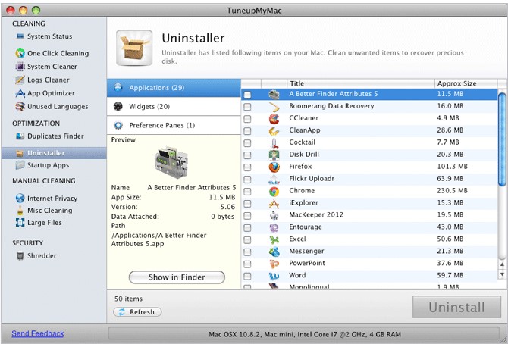Image resolution: width=508 pixels, height=344 pixels.
Task: Check the Disk Drill checkbox
Action: (x=247, y=155)
